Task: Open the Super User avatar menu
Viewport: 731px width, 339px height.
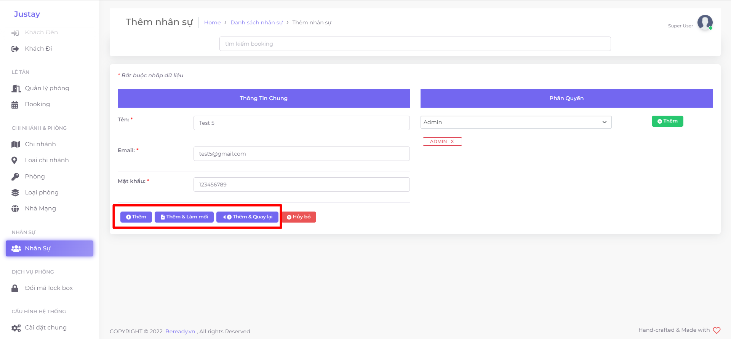Action: point(705,22)
